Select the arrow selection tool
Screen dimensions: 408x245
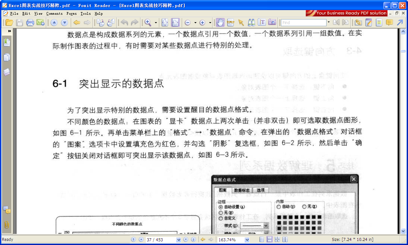241,22
